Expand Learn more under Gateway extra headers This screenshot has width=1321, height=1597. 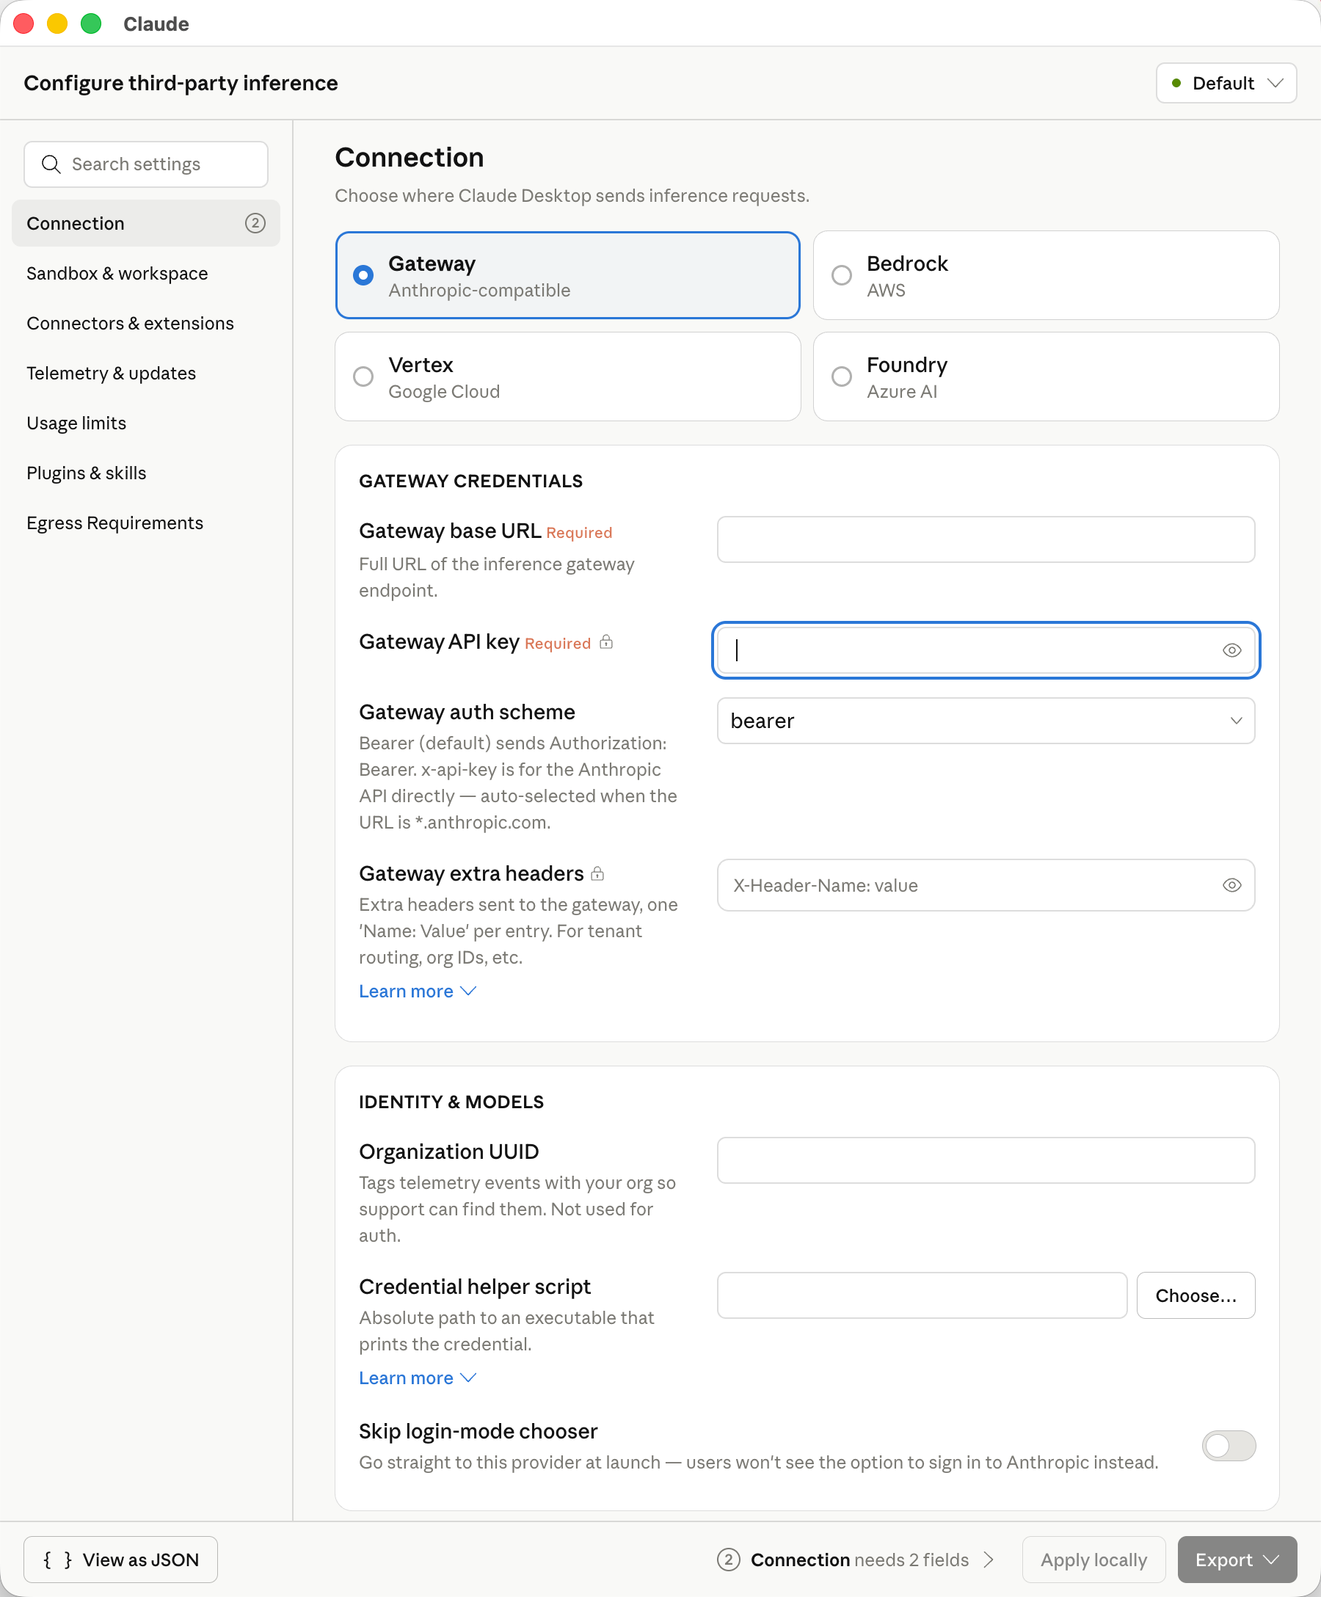[x=418, y=992]
